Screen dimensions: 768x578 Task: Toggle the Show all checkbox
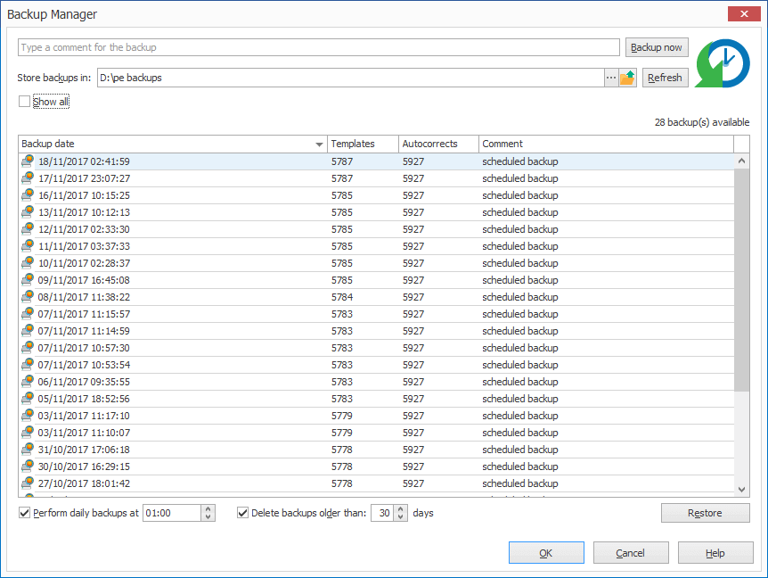[23, 101]
